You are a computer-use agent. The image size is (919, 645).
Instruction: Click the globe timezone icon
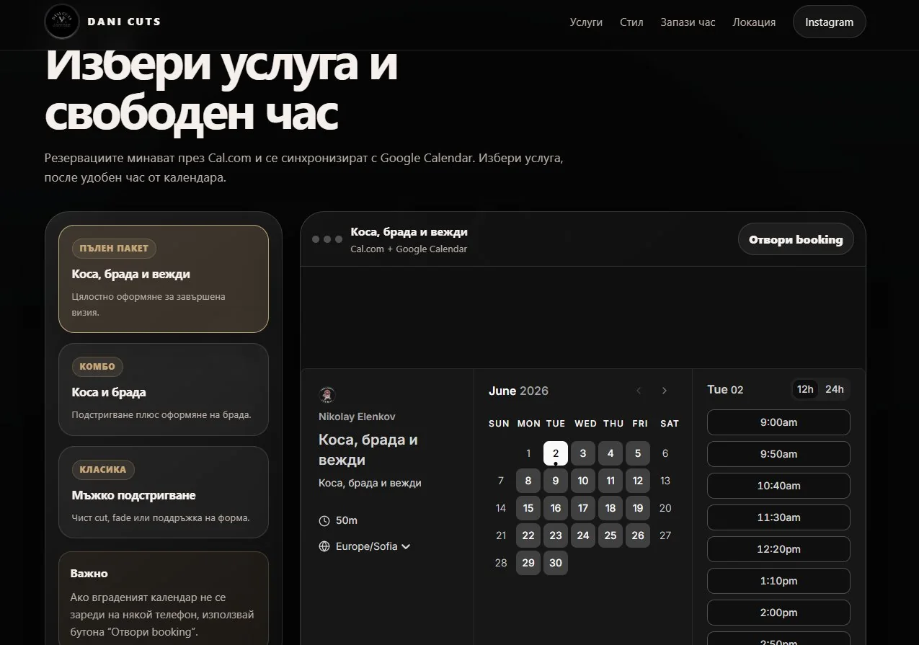(x=324, y=546)
